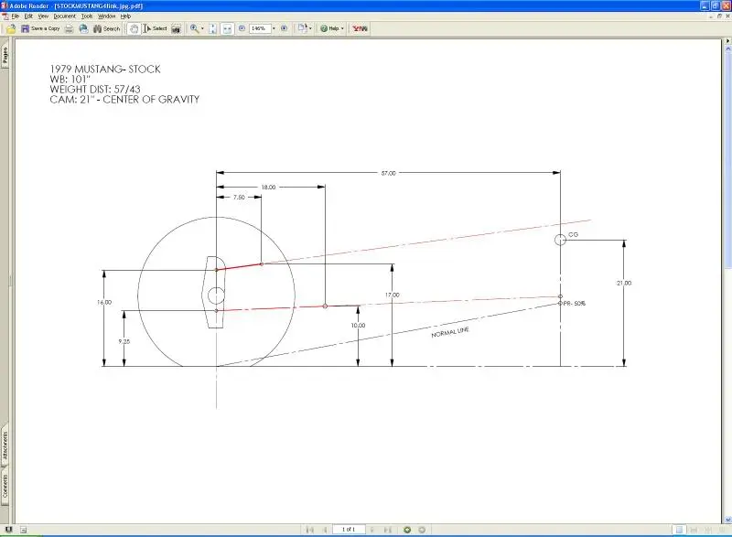732x537 pixels.
Task: Go to next page button
Action: pyautogui.click(x=372, y=530)
